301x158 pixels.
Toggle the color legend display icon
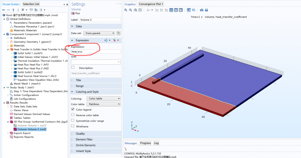[x=181, y=10]
